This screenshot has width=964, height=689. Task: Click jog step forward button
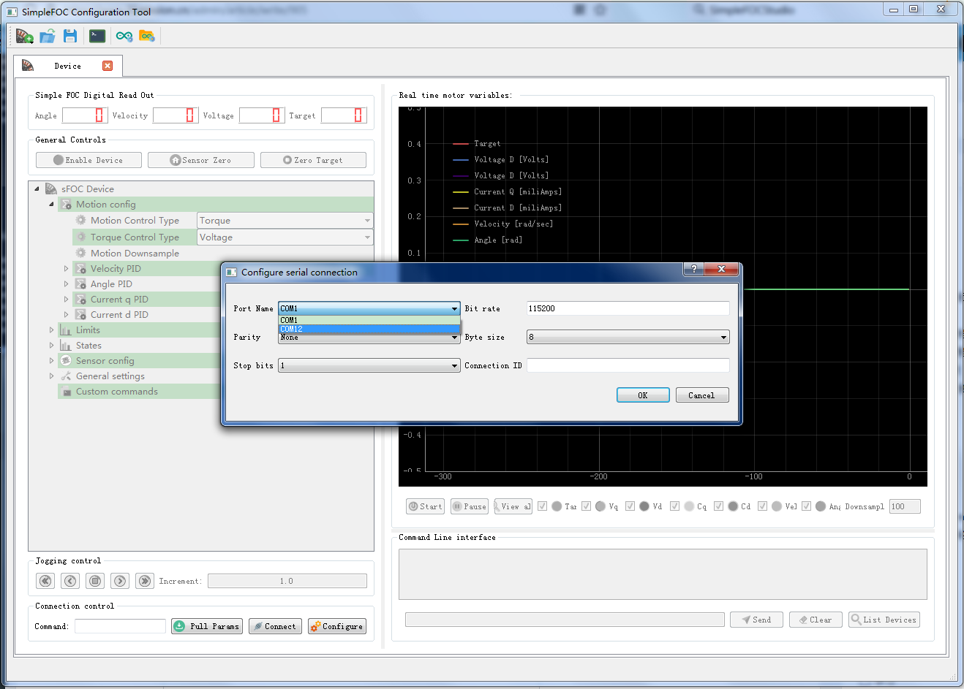(120, 581)
